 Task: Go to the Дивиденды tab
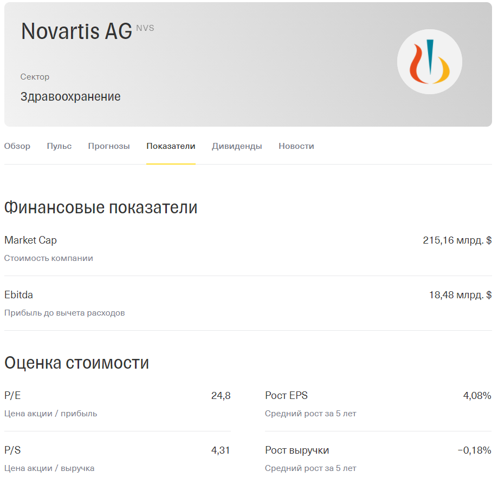point(237,146)
